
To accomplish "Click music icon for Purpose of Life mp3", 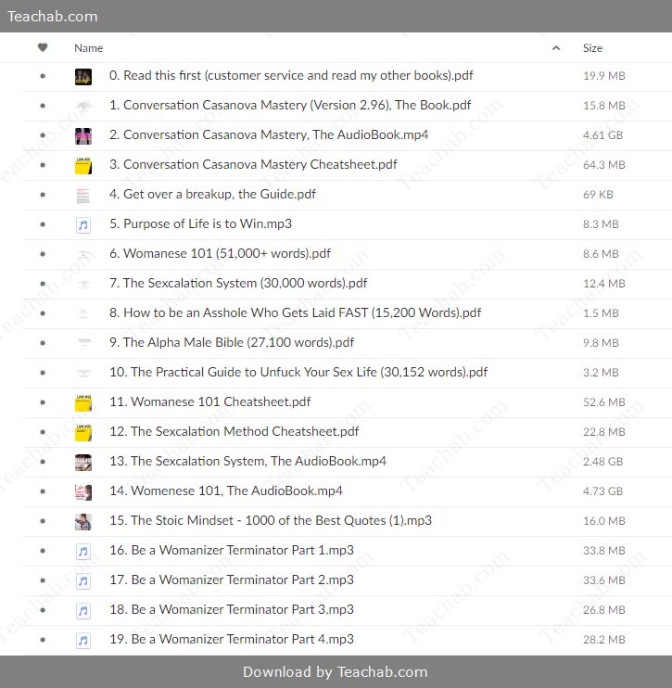I will (x=83, y=225).
